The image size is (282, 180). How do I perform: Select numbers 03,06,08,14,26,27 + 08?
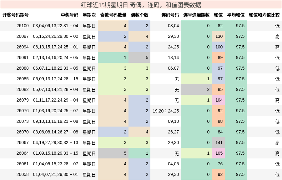(x=56, y=132)
